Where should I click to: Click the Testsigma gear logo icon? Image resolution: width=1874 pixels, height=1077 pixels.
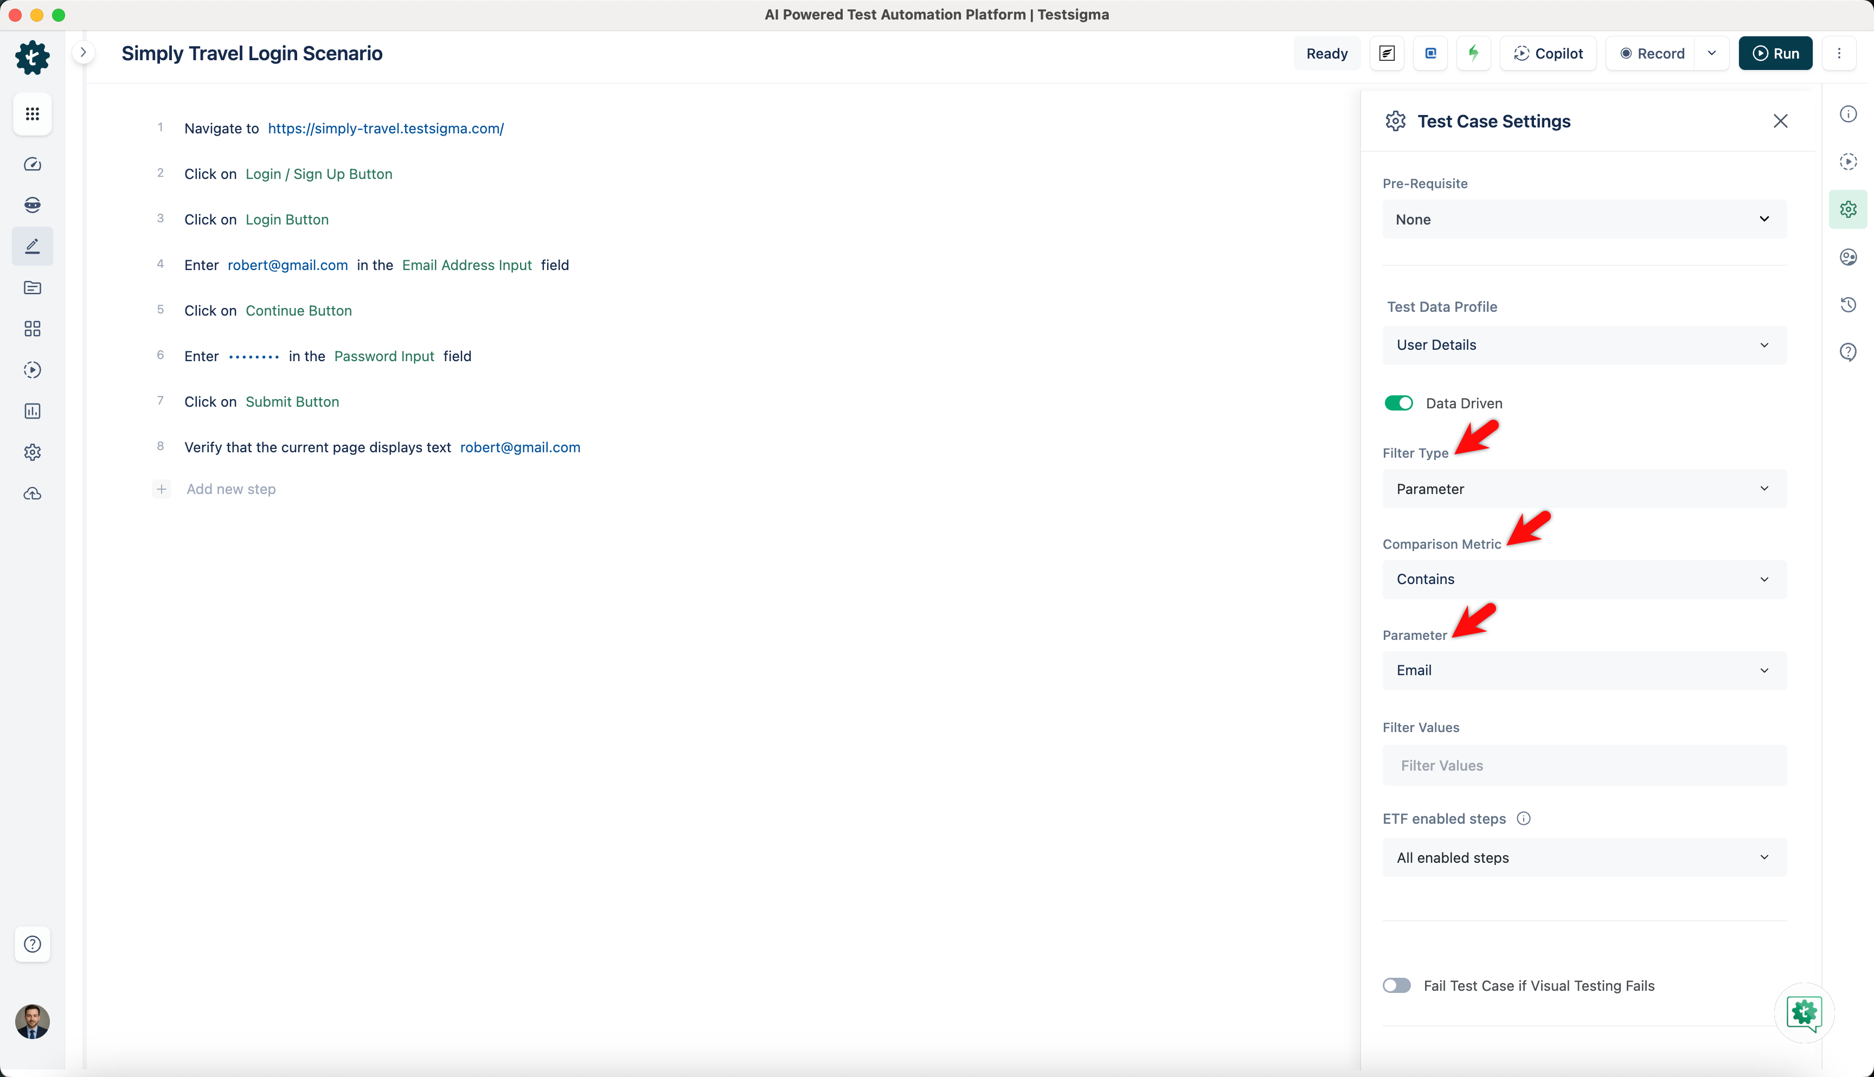[32, 57]
